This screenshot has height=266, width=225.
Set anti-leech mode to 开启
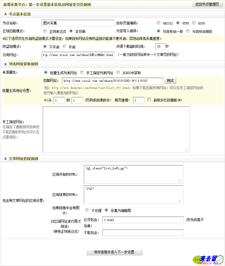pos(64,46)
